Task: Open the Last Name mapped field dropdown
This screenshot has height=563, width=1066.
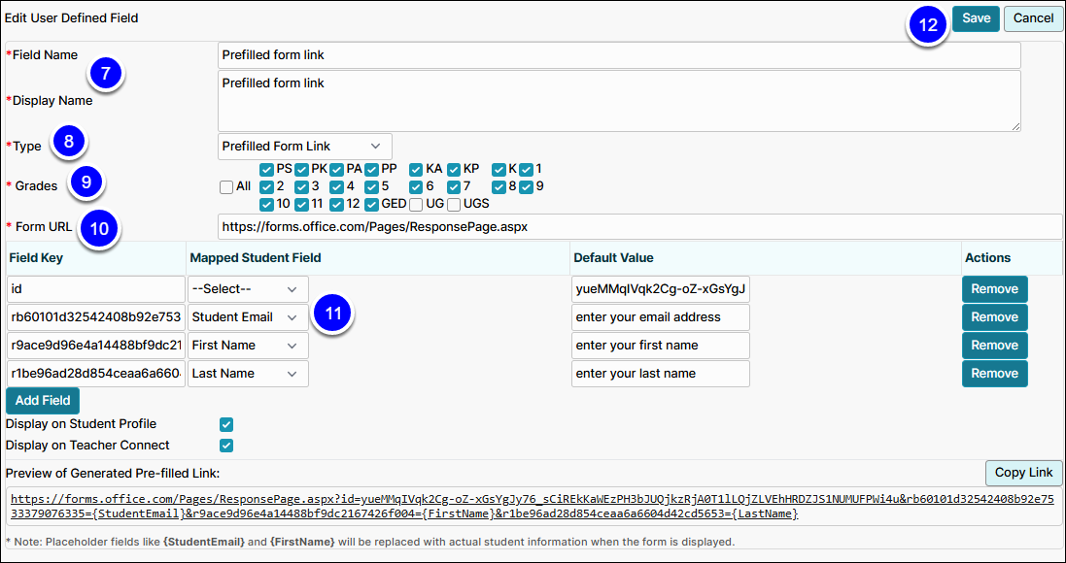Action: pyautogui.click(x=248, y=374)
